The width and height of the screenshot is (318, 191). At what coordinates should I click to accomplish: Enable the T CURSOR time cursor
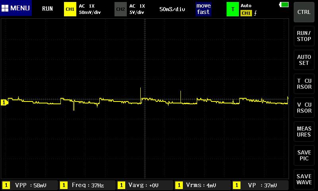304,84
